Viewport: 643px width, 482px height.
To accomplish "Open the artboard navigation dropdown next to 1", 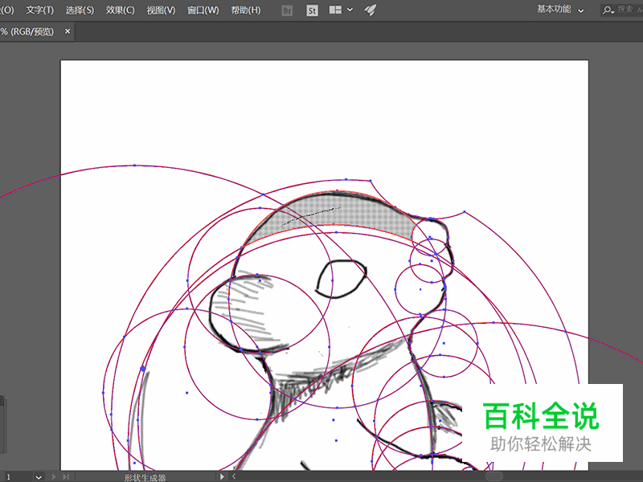I will pyautogui.click(x=39, y=476).
